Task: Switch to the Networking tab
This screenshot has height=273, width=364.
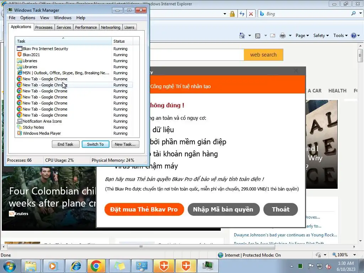Action: 111,27
